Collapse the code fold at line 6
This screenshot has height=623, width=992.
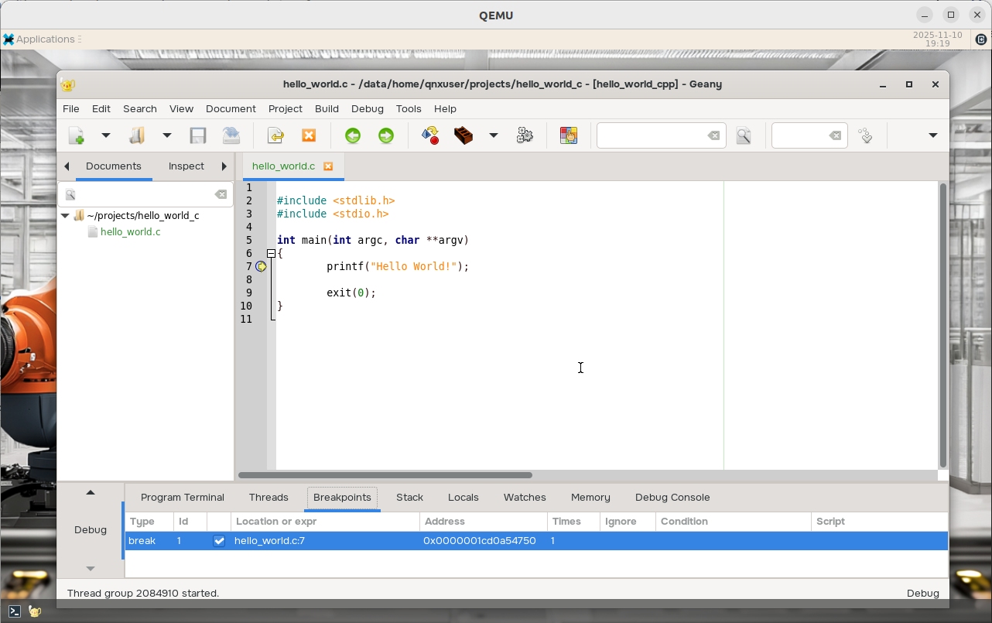point(271,253)
